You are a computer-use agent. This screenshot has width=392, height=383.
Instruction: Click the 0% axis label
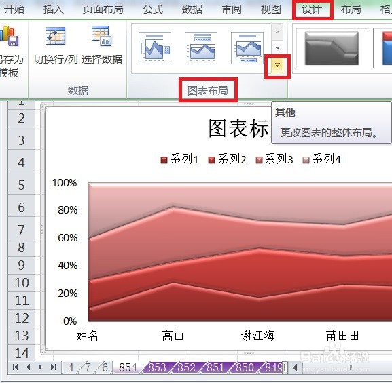coord(70,321)
